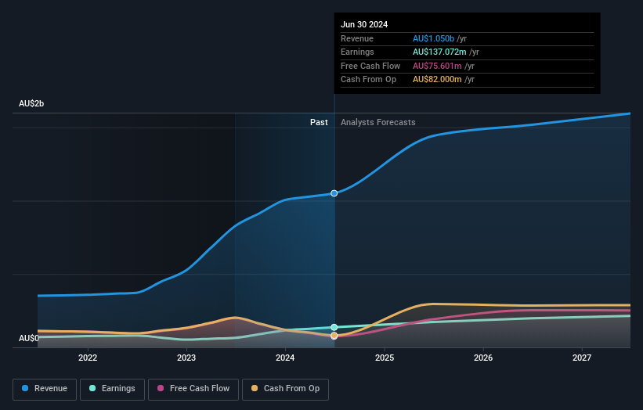This screenshot has width=643, height=410.
Task: Click the 2026 x-axis label
Action: (x=483, y=358)
